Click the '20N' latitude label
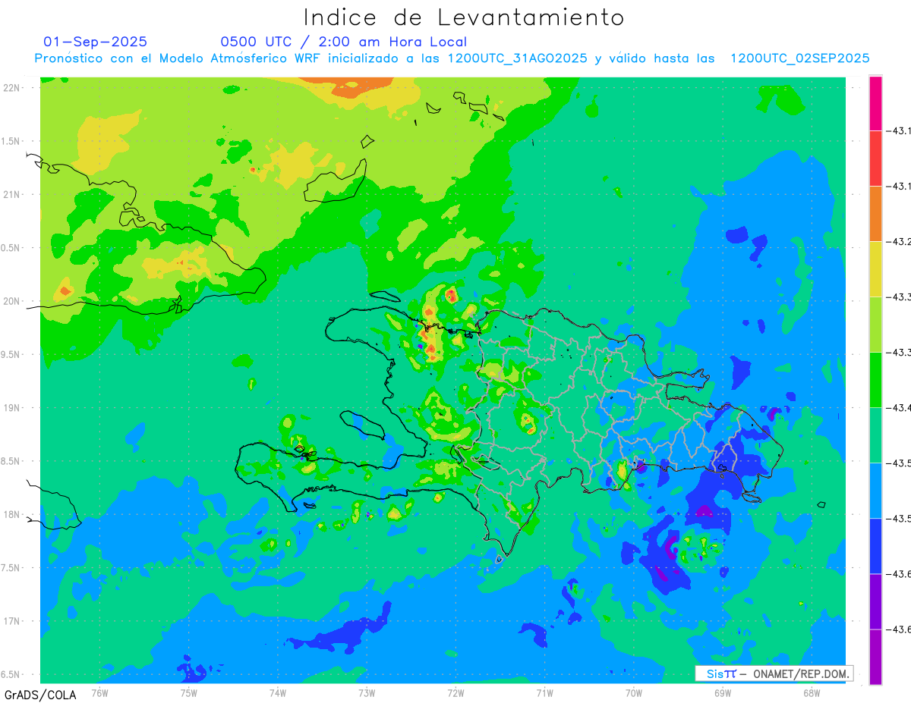 pos(13,301)
